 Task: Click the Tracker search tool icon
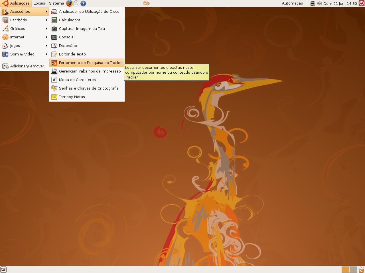(54, 63)
